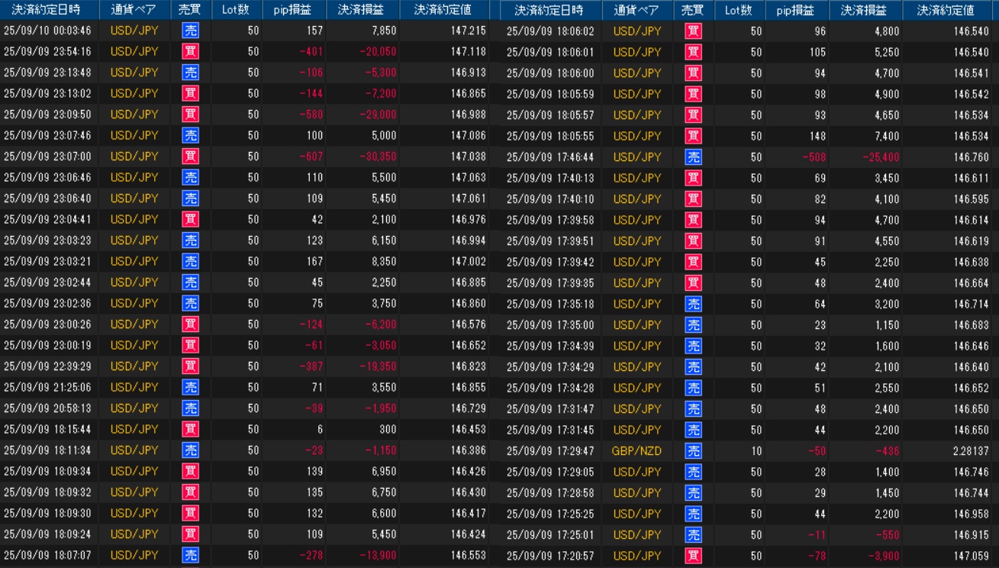Image resolution: width=999 pixels, height=568 pixels.
Task: Click the 買 badge in the 18:15:44 row
Action: pyautogui.click(x=190, y=429)
